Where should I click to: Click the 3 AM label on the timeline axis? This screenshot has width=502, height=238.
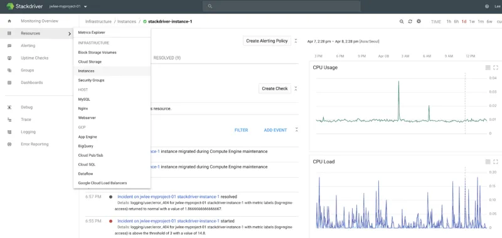[405, 56]
